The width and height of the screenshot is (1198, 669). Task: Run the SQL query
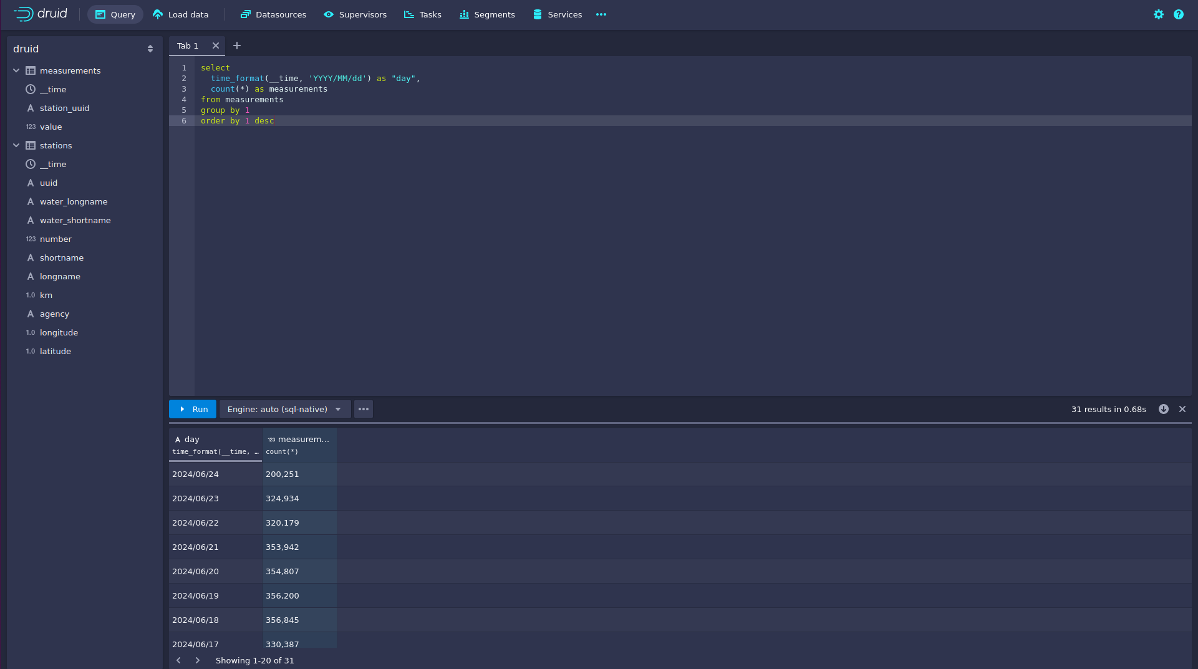[193, 409]
